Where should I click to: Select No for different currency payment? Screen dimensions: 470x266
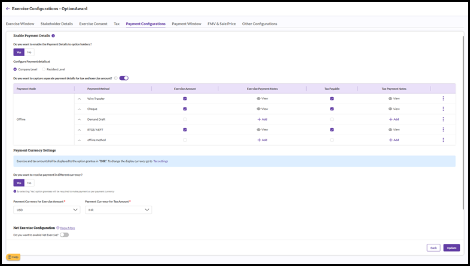(x=29, y=183)
